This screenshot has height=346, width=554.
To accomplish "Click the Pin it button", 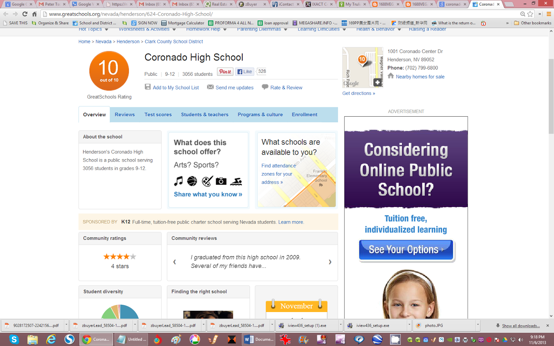I will [x=225, y=72].
